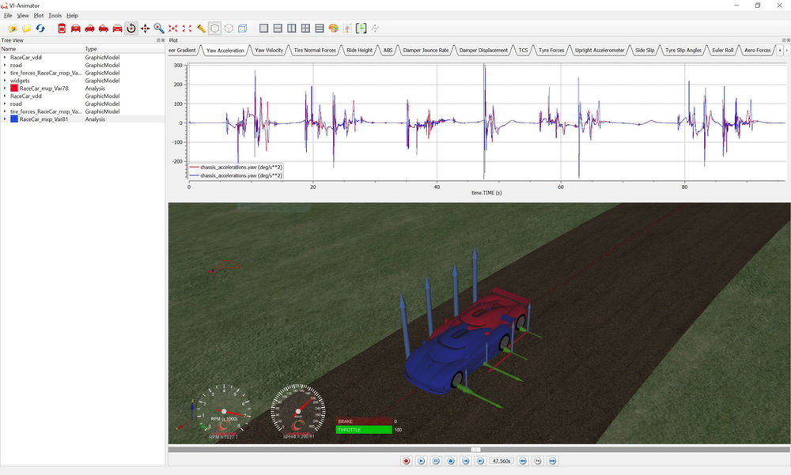Click the simulation time field showing 47.560s

(501, 461)
